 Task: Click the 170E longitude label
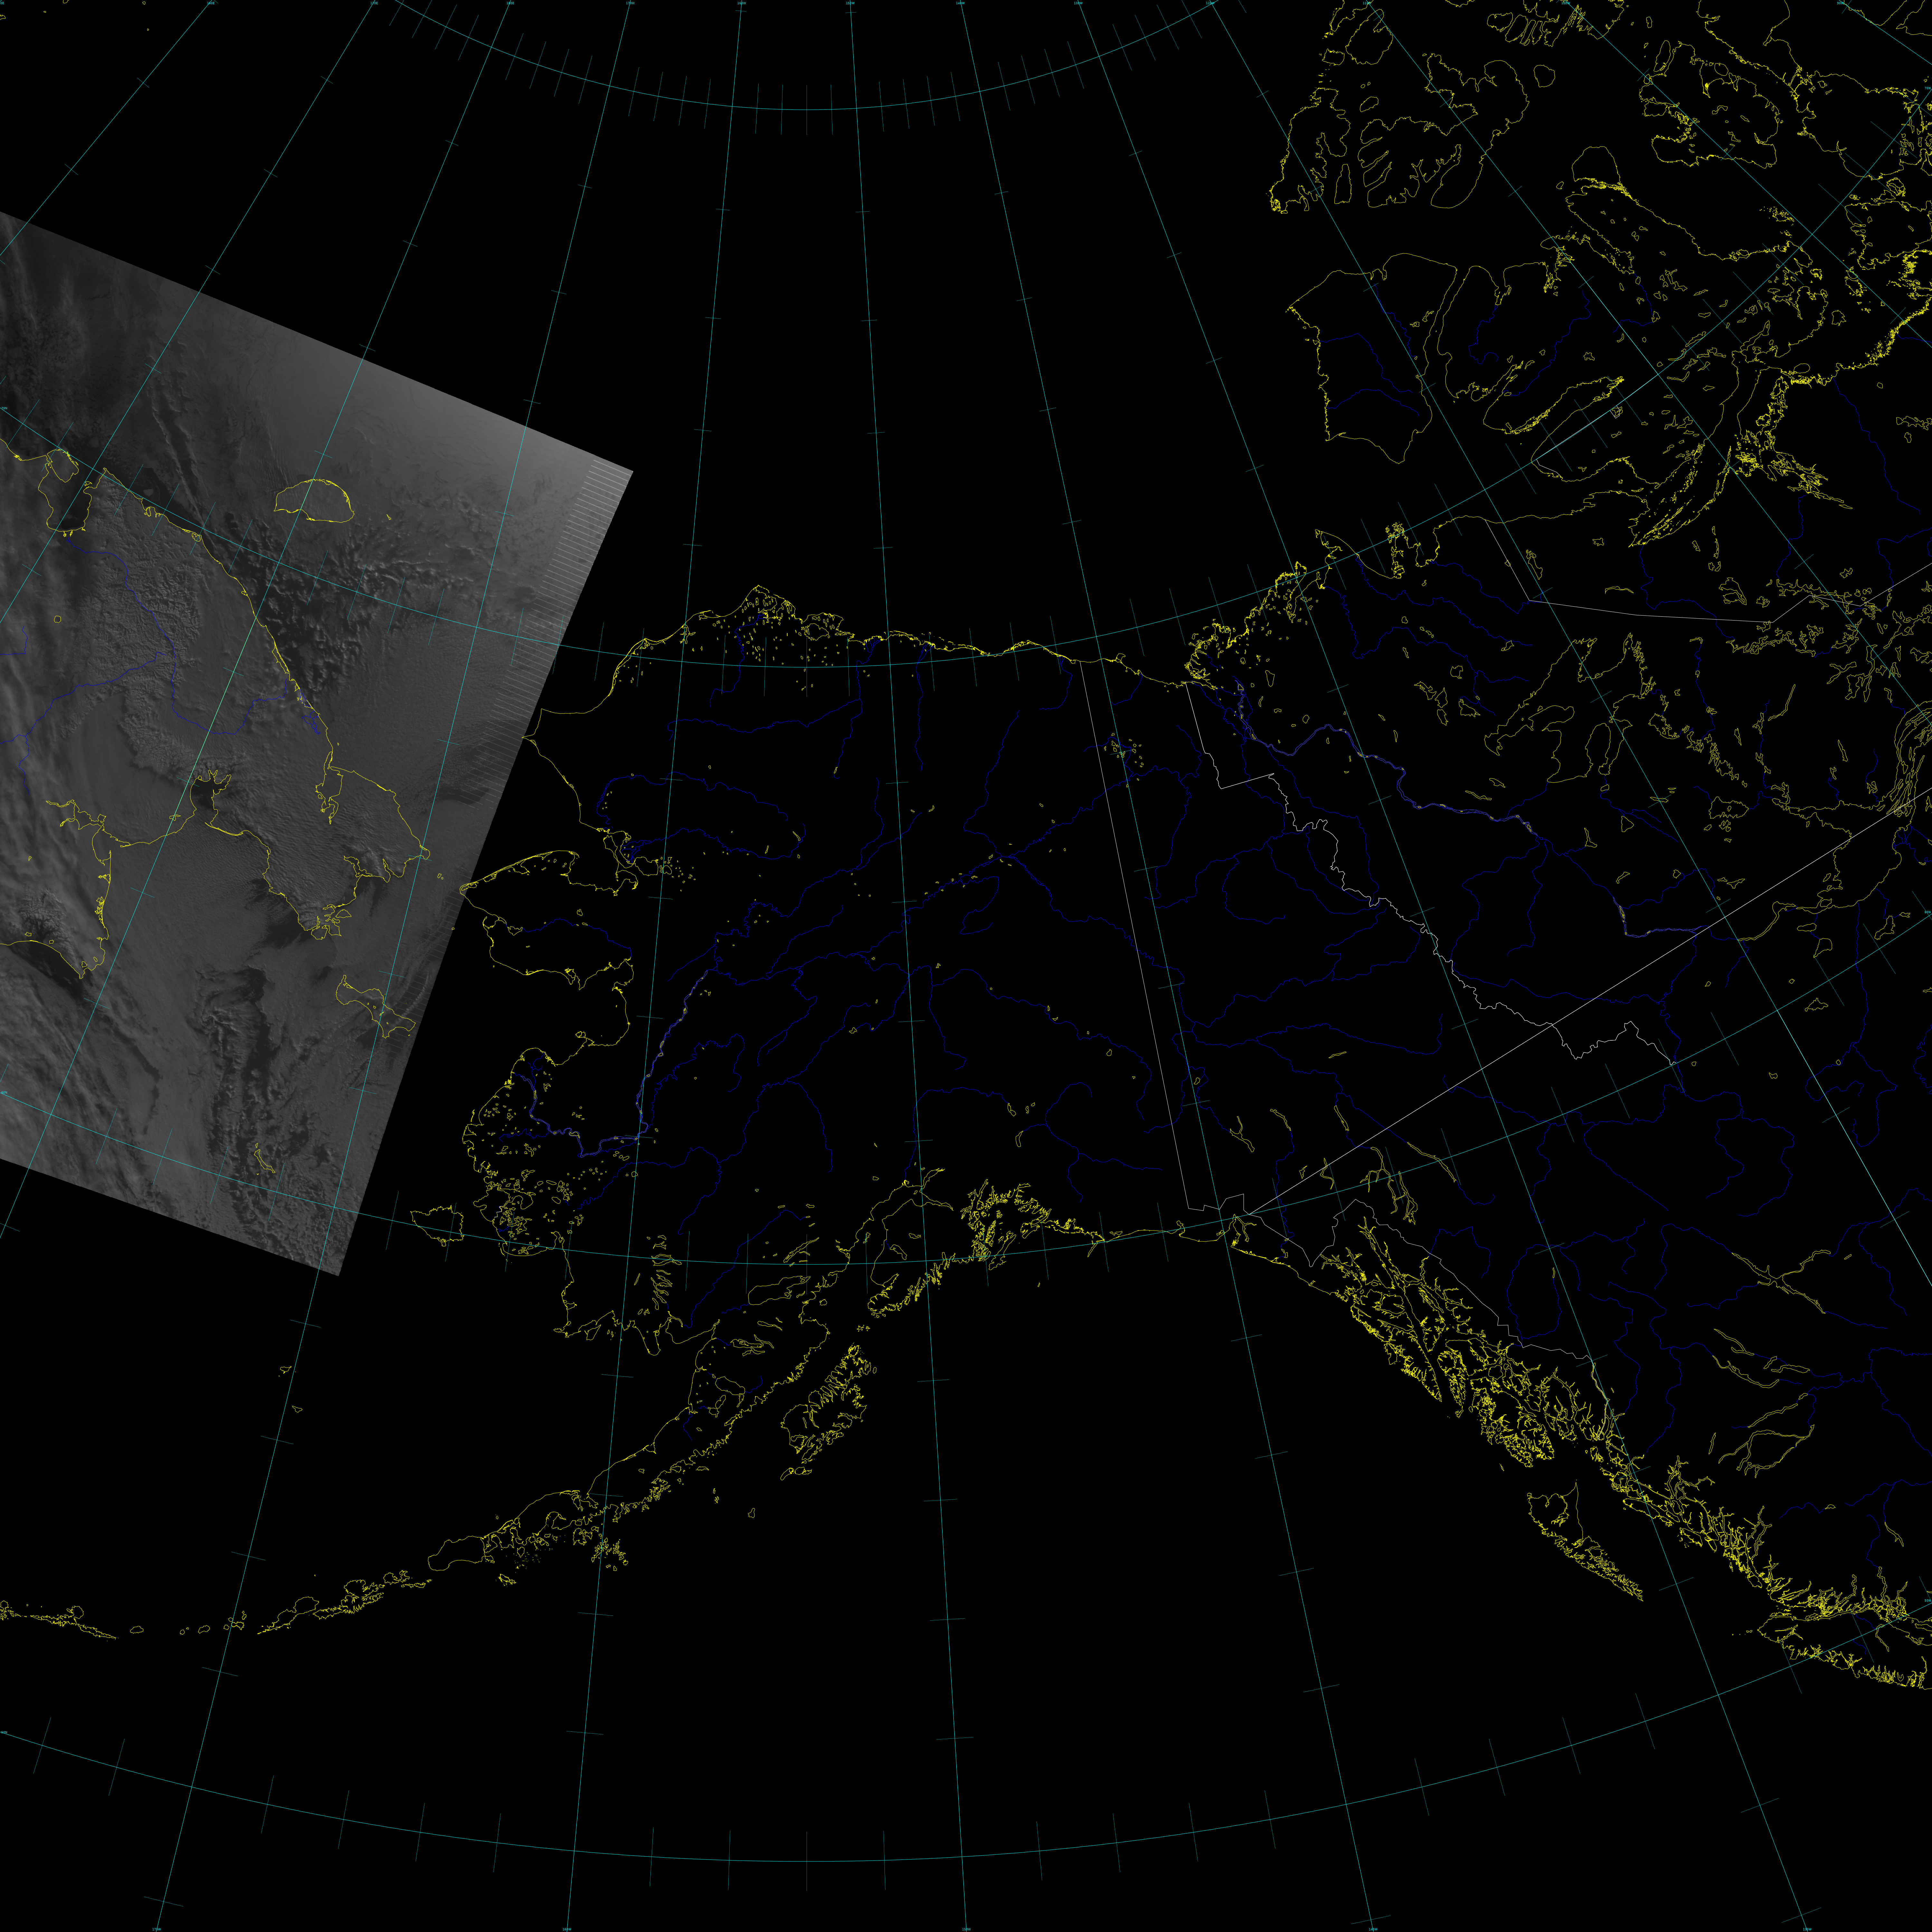[374, 3]
